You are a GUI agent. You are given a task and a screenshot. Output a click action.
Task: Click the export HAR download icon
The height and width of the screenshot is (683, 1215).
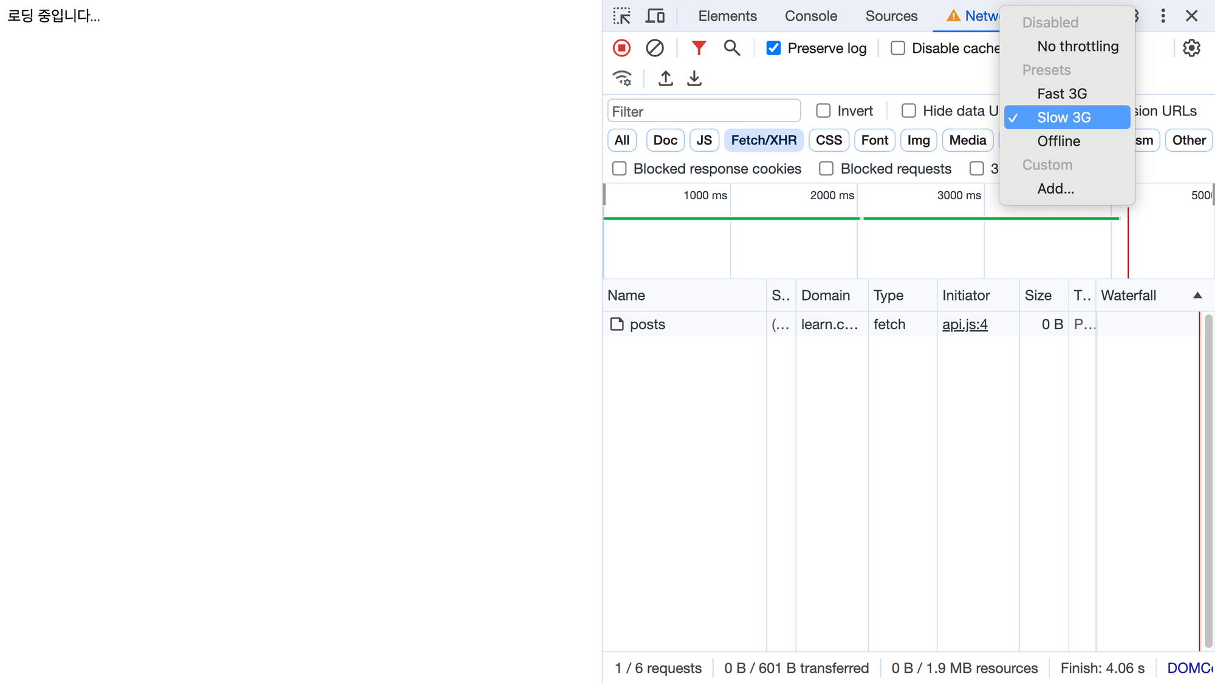694,78
